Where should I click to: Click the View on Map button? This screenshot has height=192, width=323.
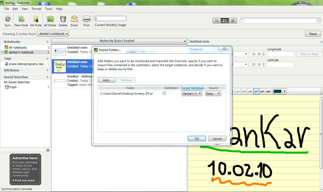[309, 54]
